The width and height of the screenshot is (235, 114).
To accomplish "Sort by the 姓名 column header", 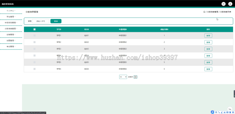I will 86,29.
